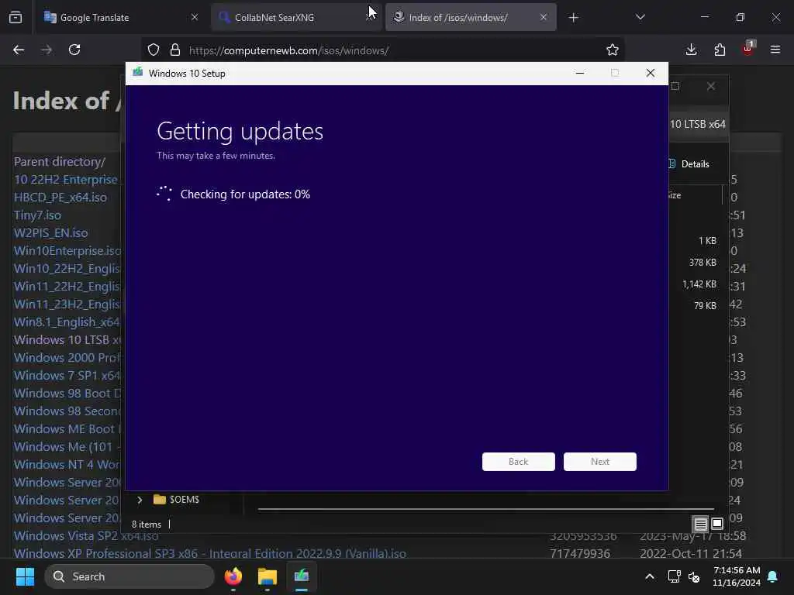
Task: Open the Firefox hamburger menu
Action: click(x=775, y=50)
